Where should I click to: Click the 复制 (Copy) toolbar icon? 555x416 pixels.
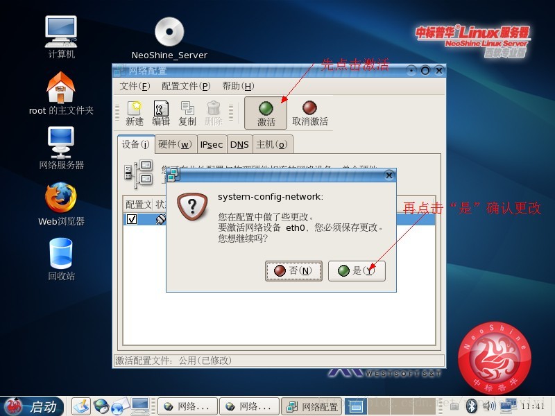187,111
